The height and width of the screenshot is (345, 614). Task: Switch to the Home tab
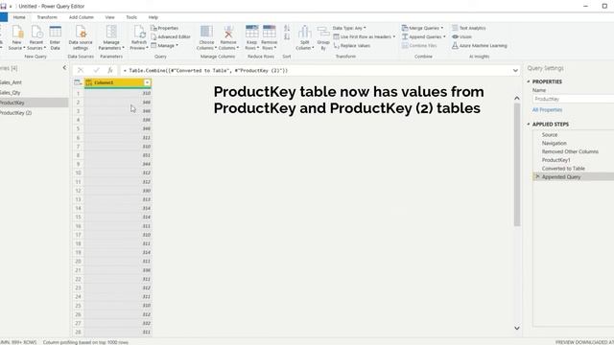[19, 17]
